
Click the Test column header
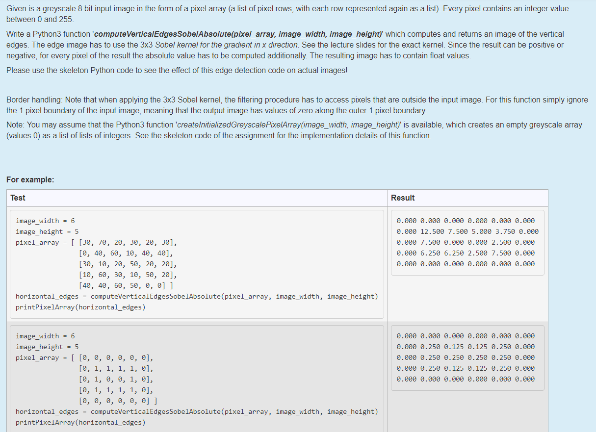point(18,198)
